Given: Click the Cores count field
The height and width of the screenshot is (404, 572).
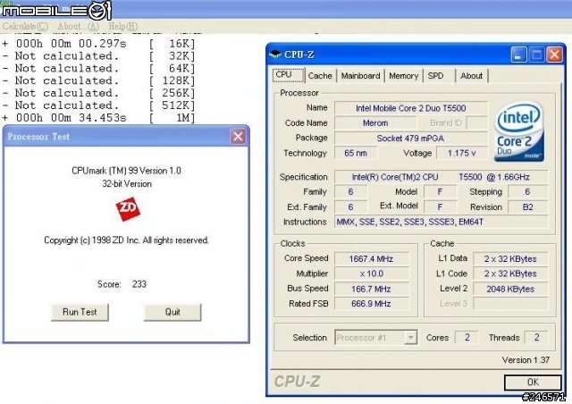Looking at the screenshot, I should pyautogui.click(x=467, y=338).
